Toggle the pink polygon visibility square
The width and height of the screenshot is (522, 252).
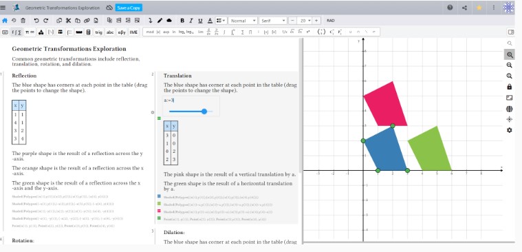[159, 211]
